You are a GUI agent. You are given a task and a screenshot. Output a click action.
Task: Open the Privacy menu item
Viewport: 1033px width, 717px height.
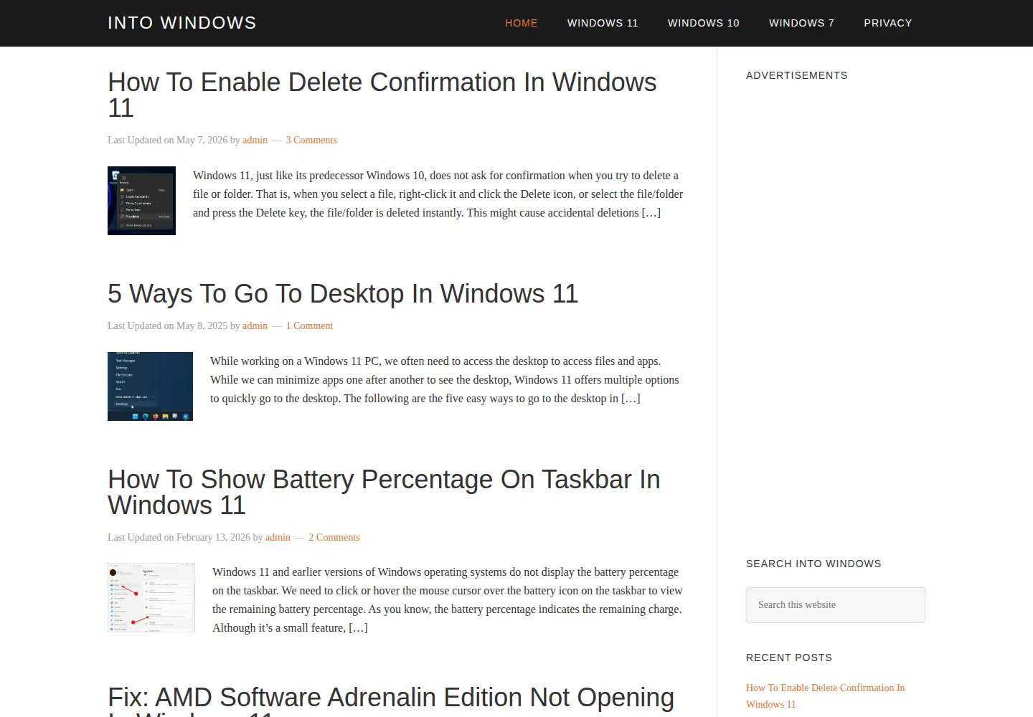pos(888,23)
